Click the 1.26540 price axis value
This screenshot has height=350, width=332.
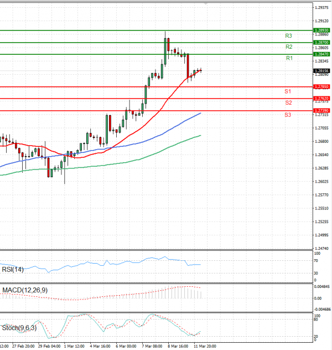321,155
